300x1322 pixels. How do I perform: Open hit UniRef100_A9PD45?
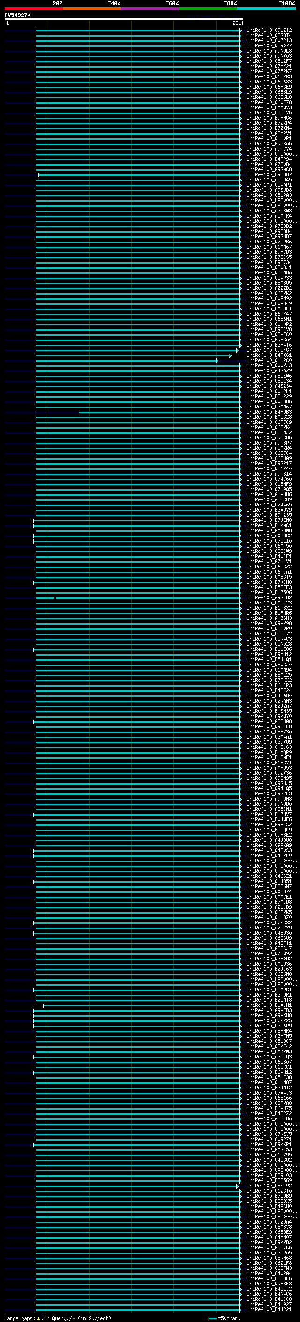269,180
